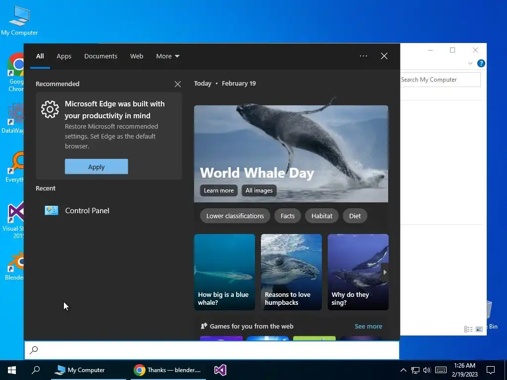
Task: Switch to the All search tab
Action: [x=40, y=56]
